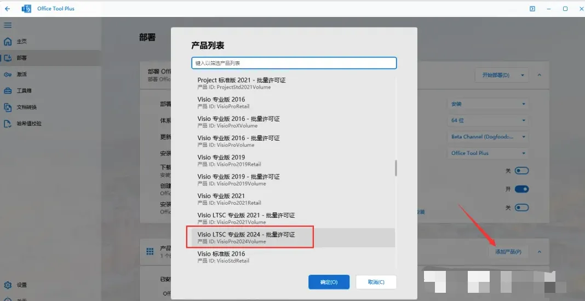Click the Office Tool Plus logo icon

[26, 9]
